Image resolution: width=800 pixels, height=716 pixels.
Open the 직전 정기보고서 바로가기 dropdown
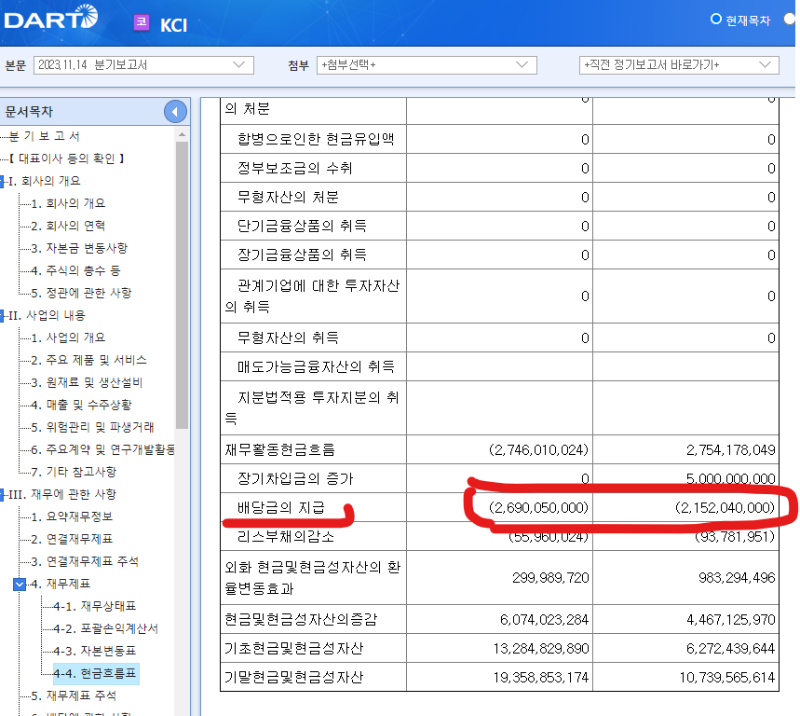tap(679, 65)
